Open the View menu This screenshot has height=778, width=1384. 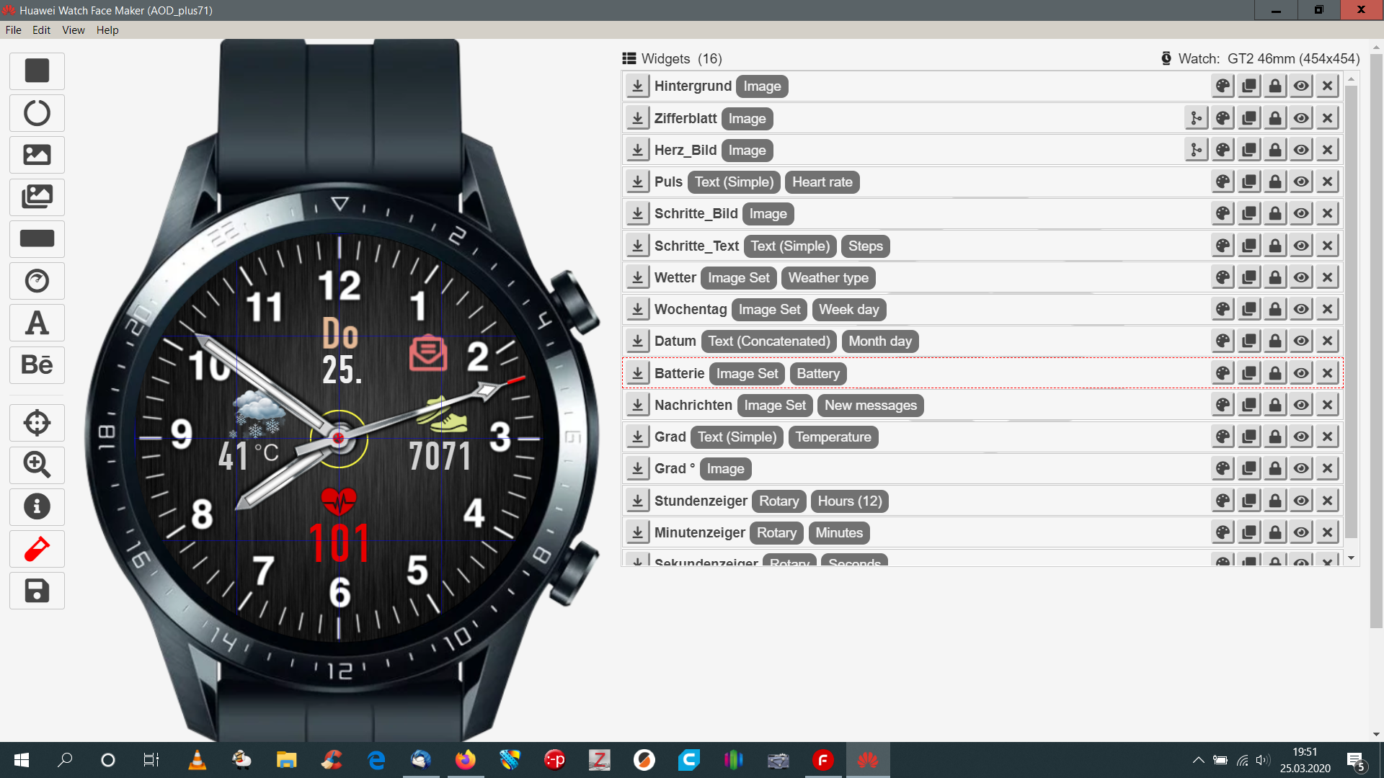point(74,30)
